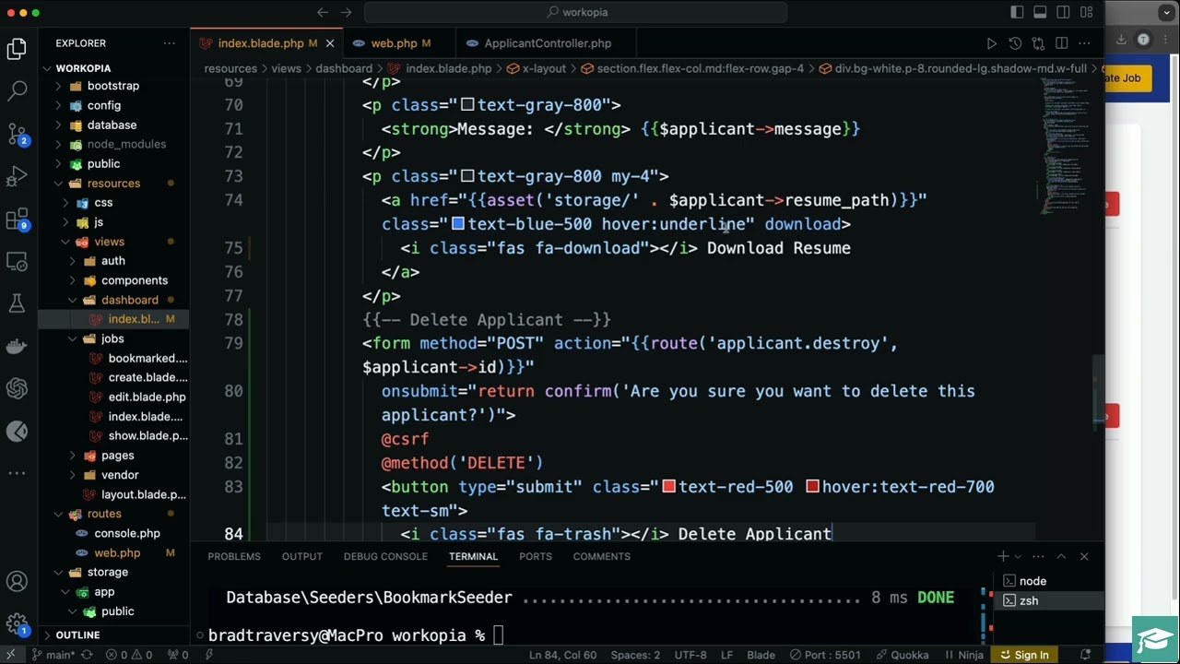Screen dimensions: 1180x664
Task: Change Spaces: 2 indentation setting
Action: [635, 655]
